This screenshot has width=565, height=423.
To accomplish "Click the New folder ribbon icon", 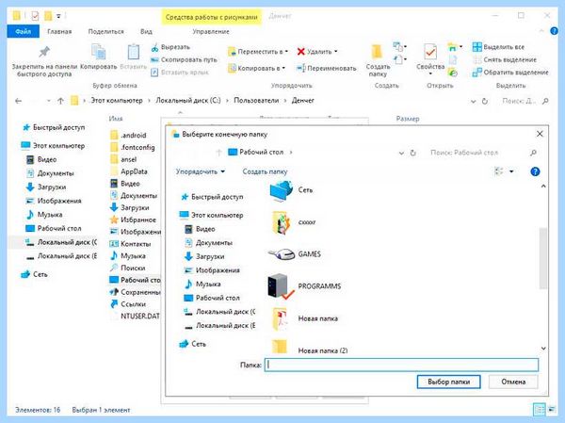I will click(x=378, y=53).
